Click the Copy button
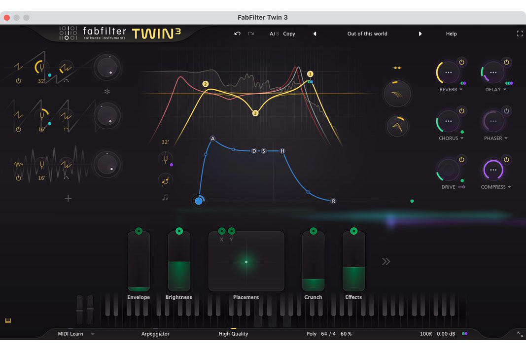This screenshot has width=526, height=351. [x=289, y=34]
